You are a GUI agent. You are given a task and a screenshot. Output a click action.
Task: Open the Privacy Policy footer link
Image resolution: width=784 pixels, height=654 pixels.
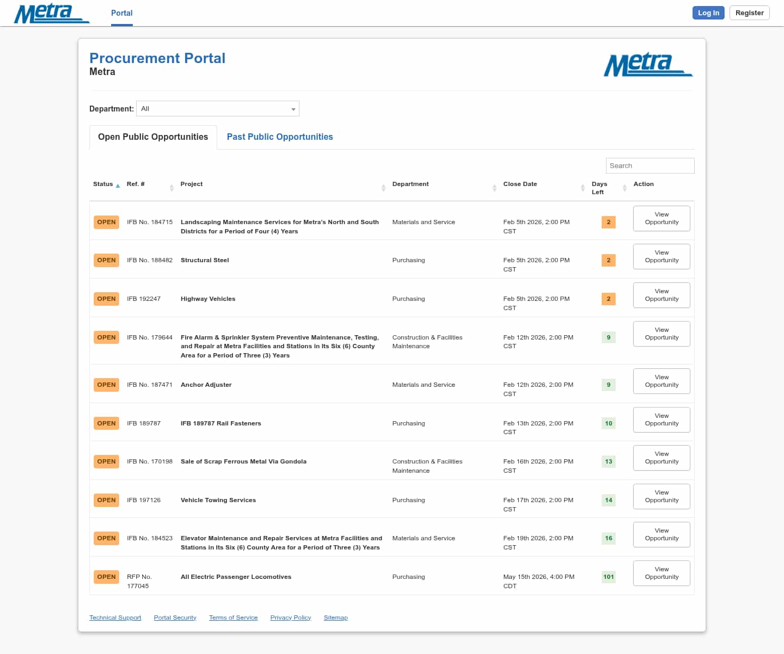point(290,618)
